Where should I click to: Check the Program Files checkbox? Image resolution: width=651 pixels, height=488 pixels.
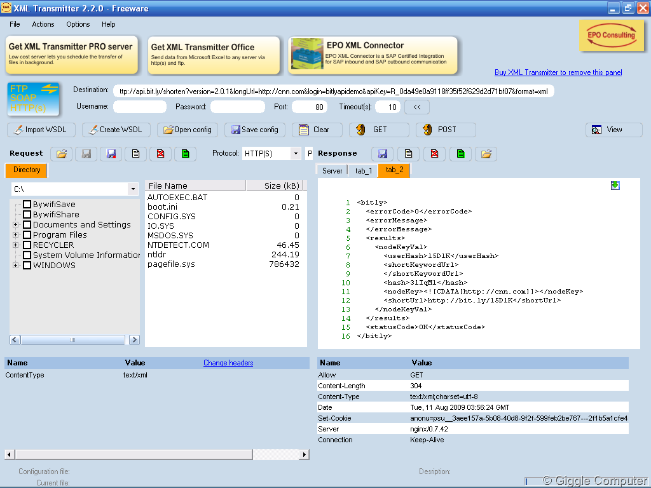tap(27, 235)
